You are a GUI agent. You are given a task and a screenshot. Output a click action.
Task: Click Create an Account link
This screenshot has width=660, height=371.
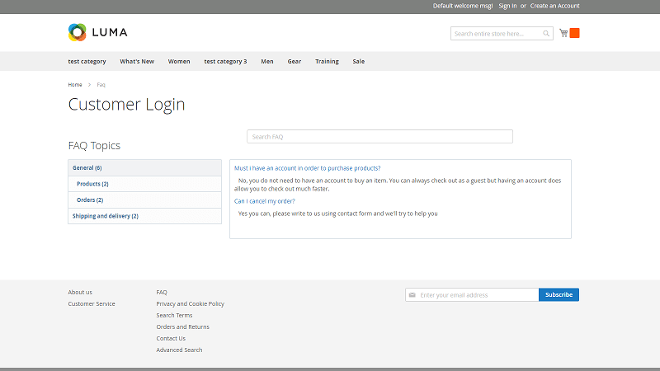click(x=554, y=6)
